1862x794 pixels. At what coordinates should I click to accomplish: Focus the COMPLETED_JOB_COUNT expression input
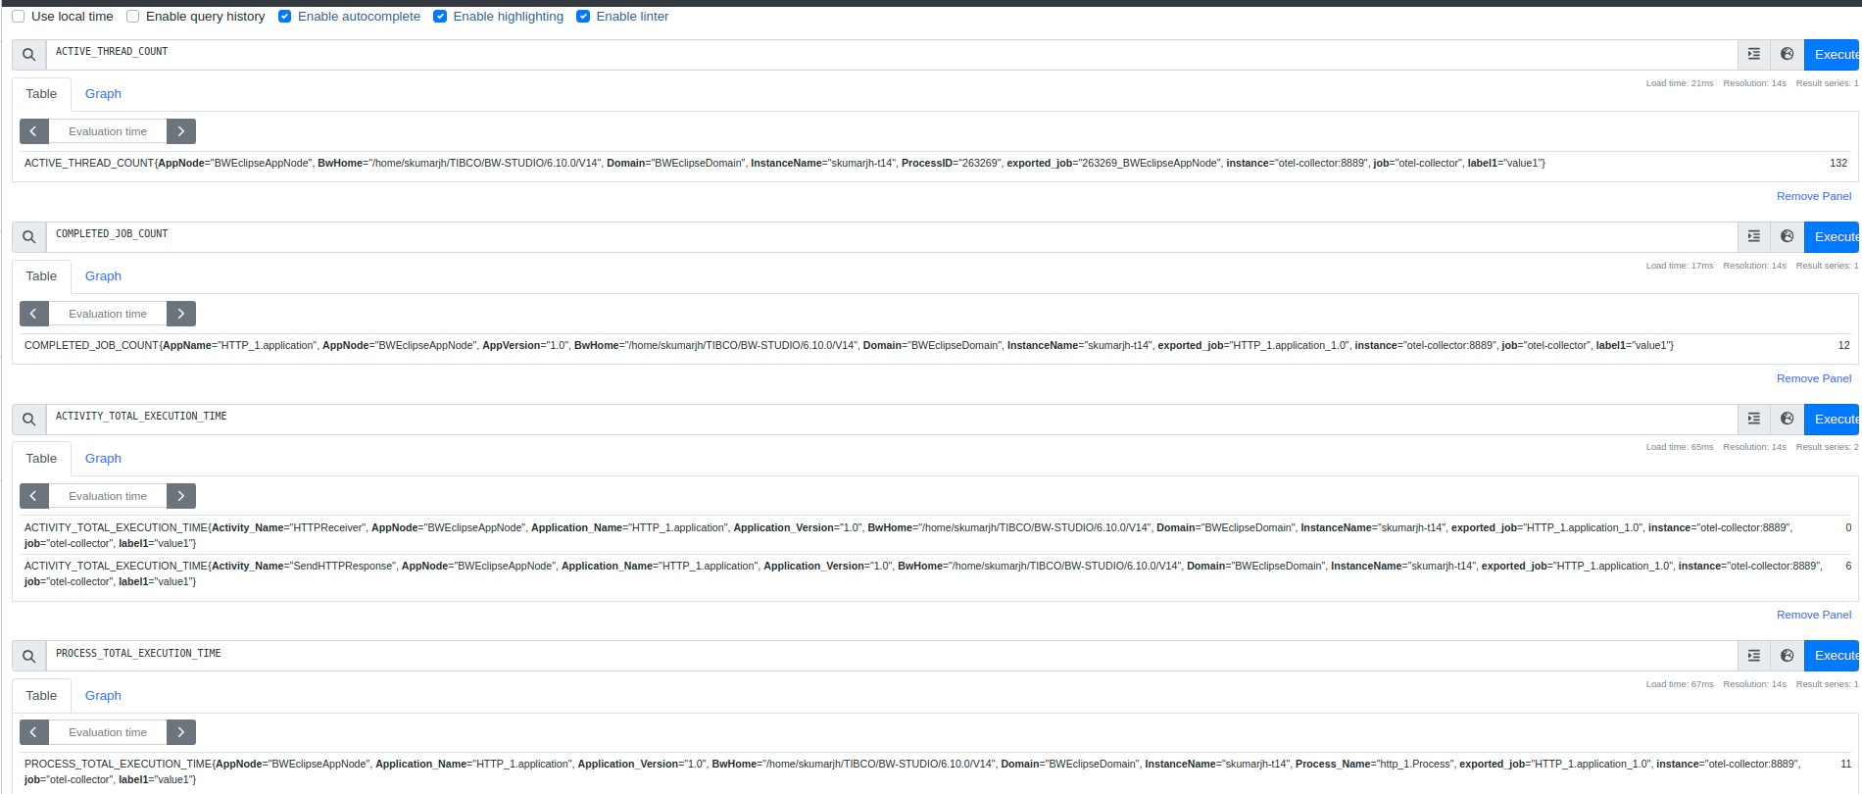pos(892,237)
